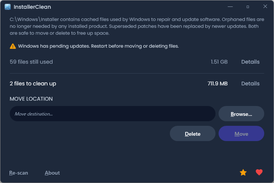
Task: Maximize the InstallerClean window
Action: (x=248, y=7)
